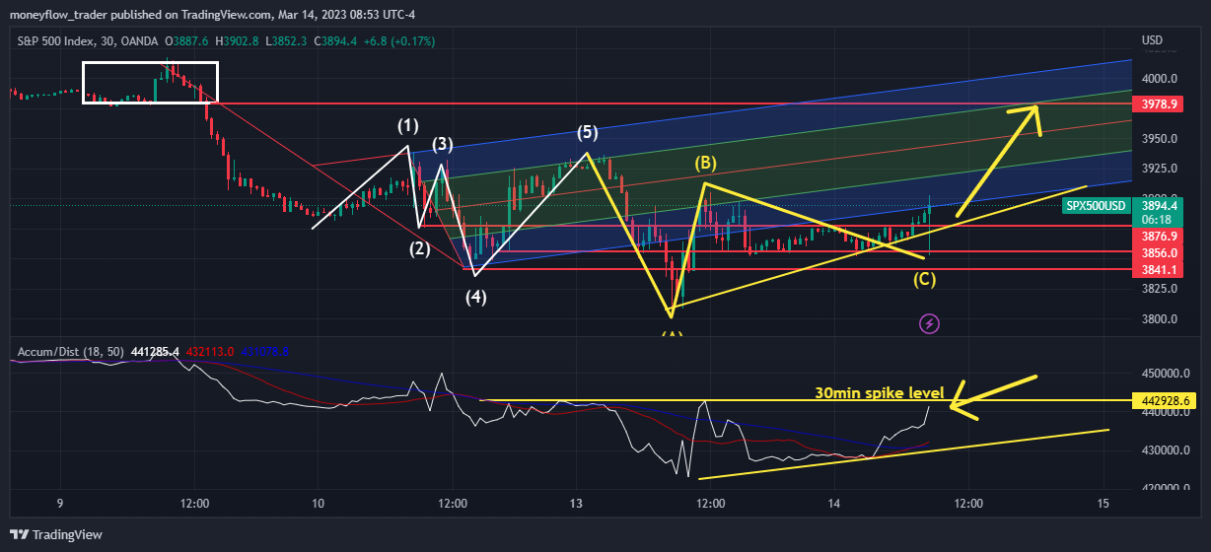The image size is (1211, 552).
Task: Click the red indicator value 432113.0
Action: (209, 352)
